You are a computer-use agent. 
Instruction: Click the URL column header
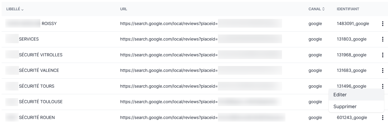(124, 9)
